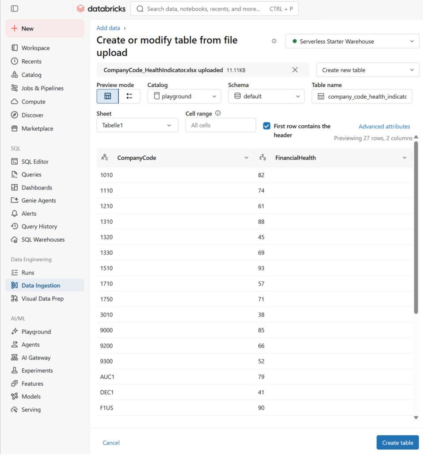Click the Compute cloud icon

click(15, 101)
